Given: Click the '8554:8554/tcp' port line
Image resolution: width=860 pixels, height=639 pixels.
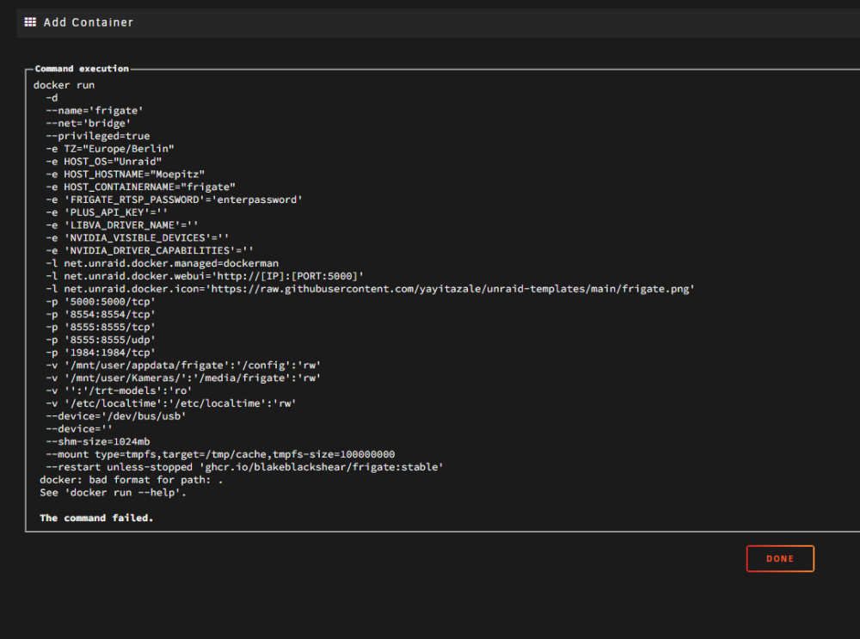Looking at the screenshot, I should (101, 314).
